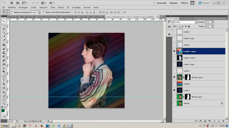
Task: Show the Livello 3 layer
Action: click(174, 32)
